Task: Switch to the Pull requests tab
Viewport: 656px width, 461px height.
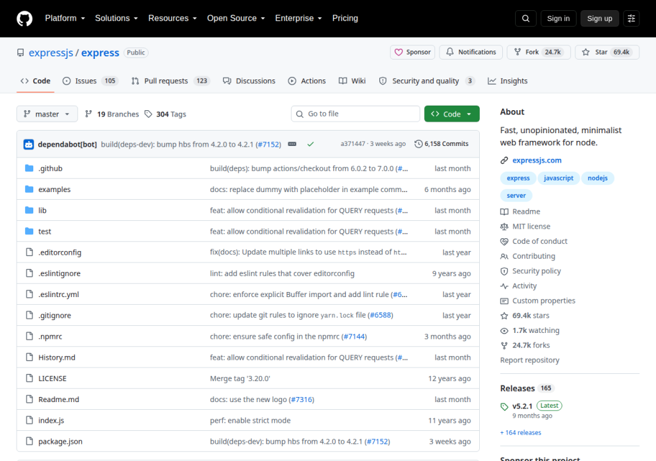Action: pos(170,81)
